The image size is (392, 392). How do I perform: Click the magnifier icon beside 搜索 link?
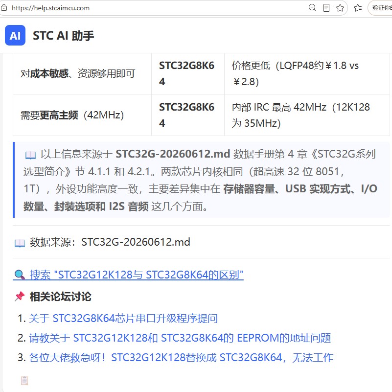(20, 275)
